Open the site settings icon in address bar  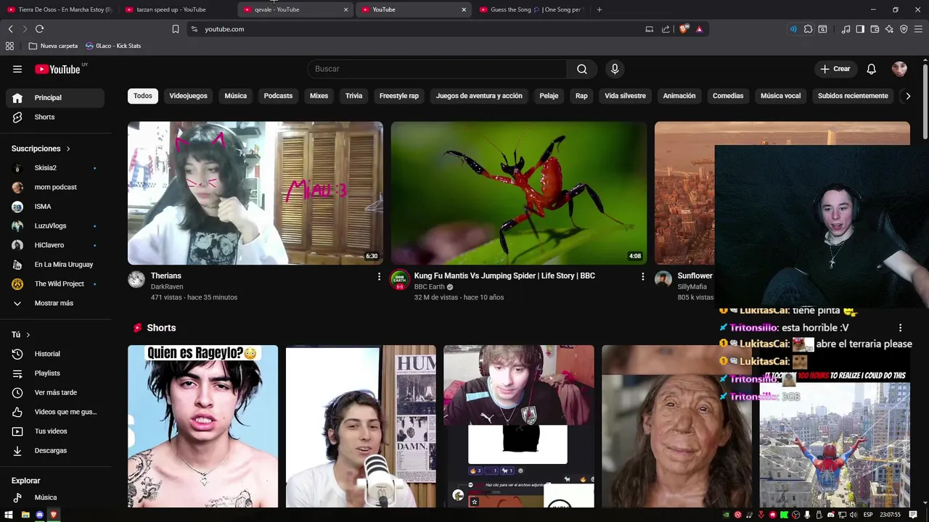(194, 29)
